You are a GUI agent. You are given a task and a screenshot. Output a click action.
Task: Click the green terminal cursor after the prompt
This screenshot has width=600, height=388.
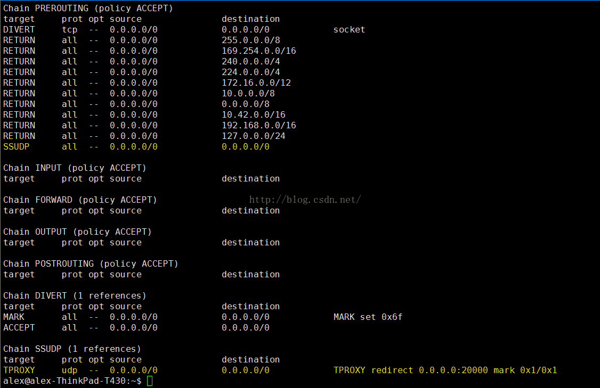[x=150, y=381]
